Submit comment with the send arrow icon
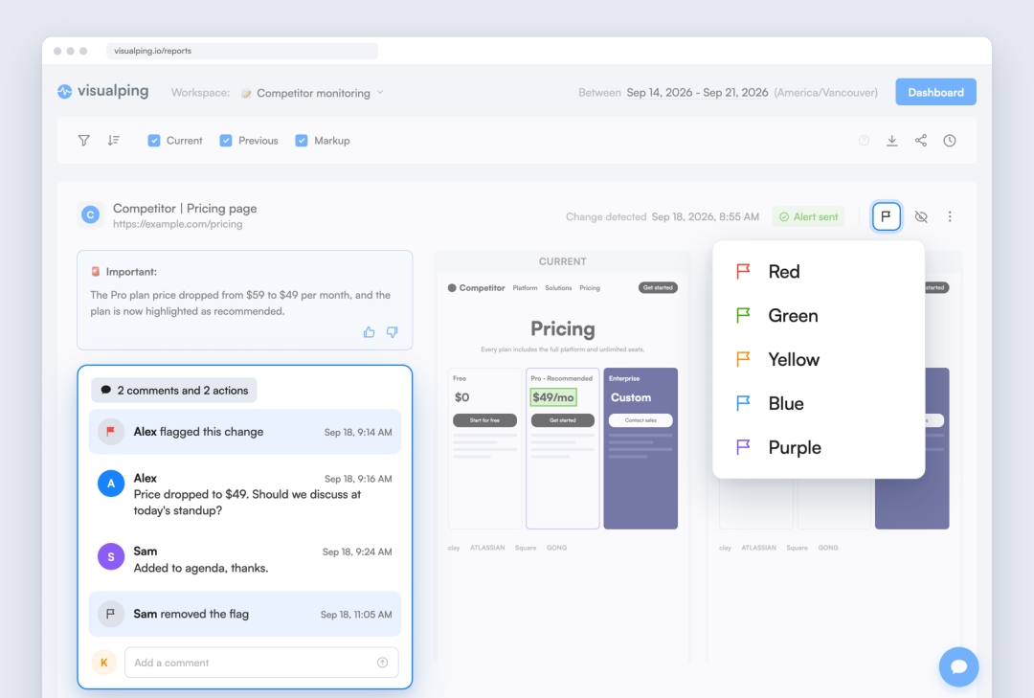This screenshot has height=698, width=1034. pos(382,663)
